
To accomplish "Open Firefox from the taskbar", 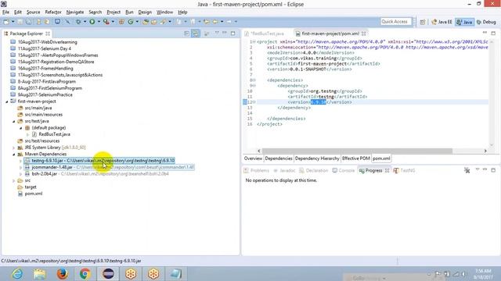I will point(62,274).
